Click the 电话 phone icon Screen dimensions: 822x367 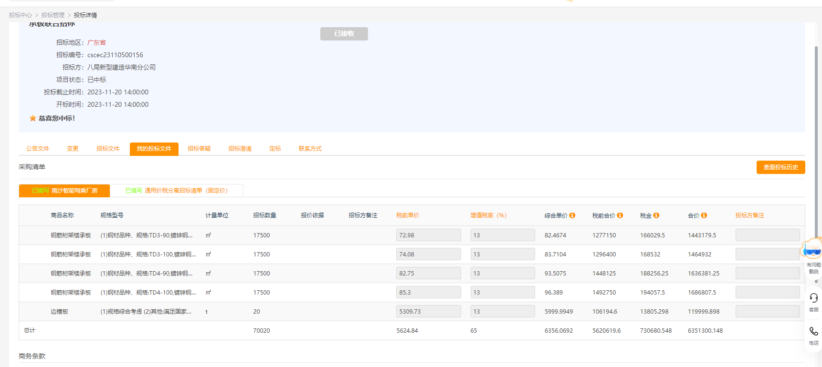click(x=814, y=332)
